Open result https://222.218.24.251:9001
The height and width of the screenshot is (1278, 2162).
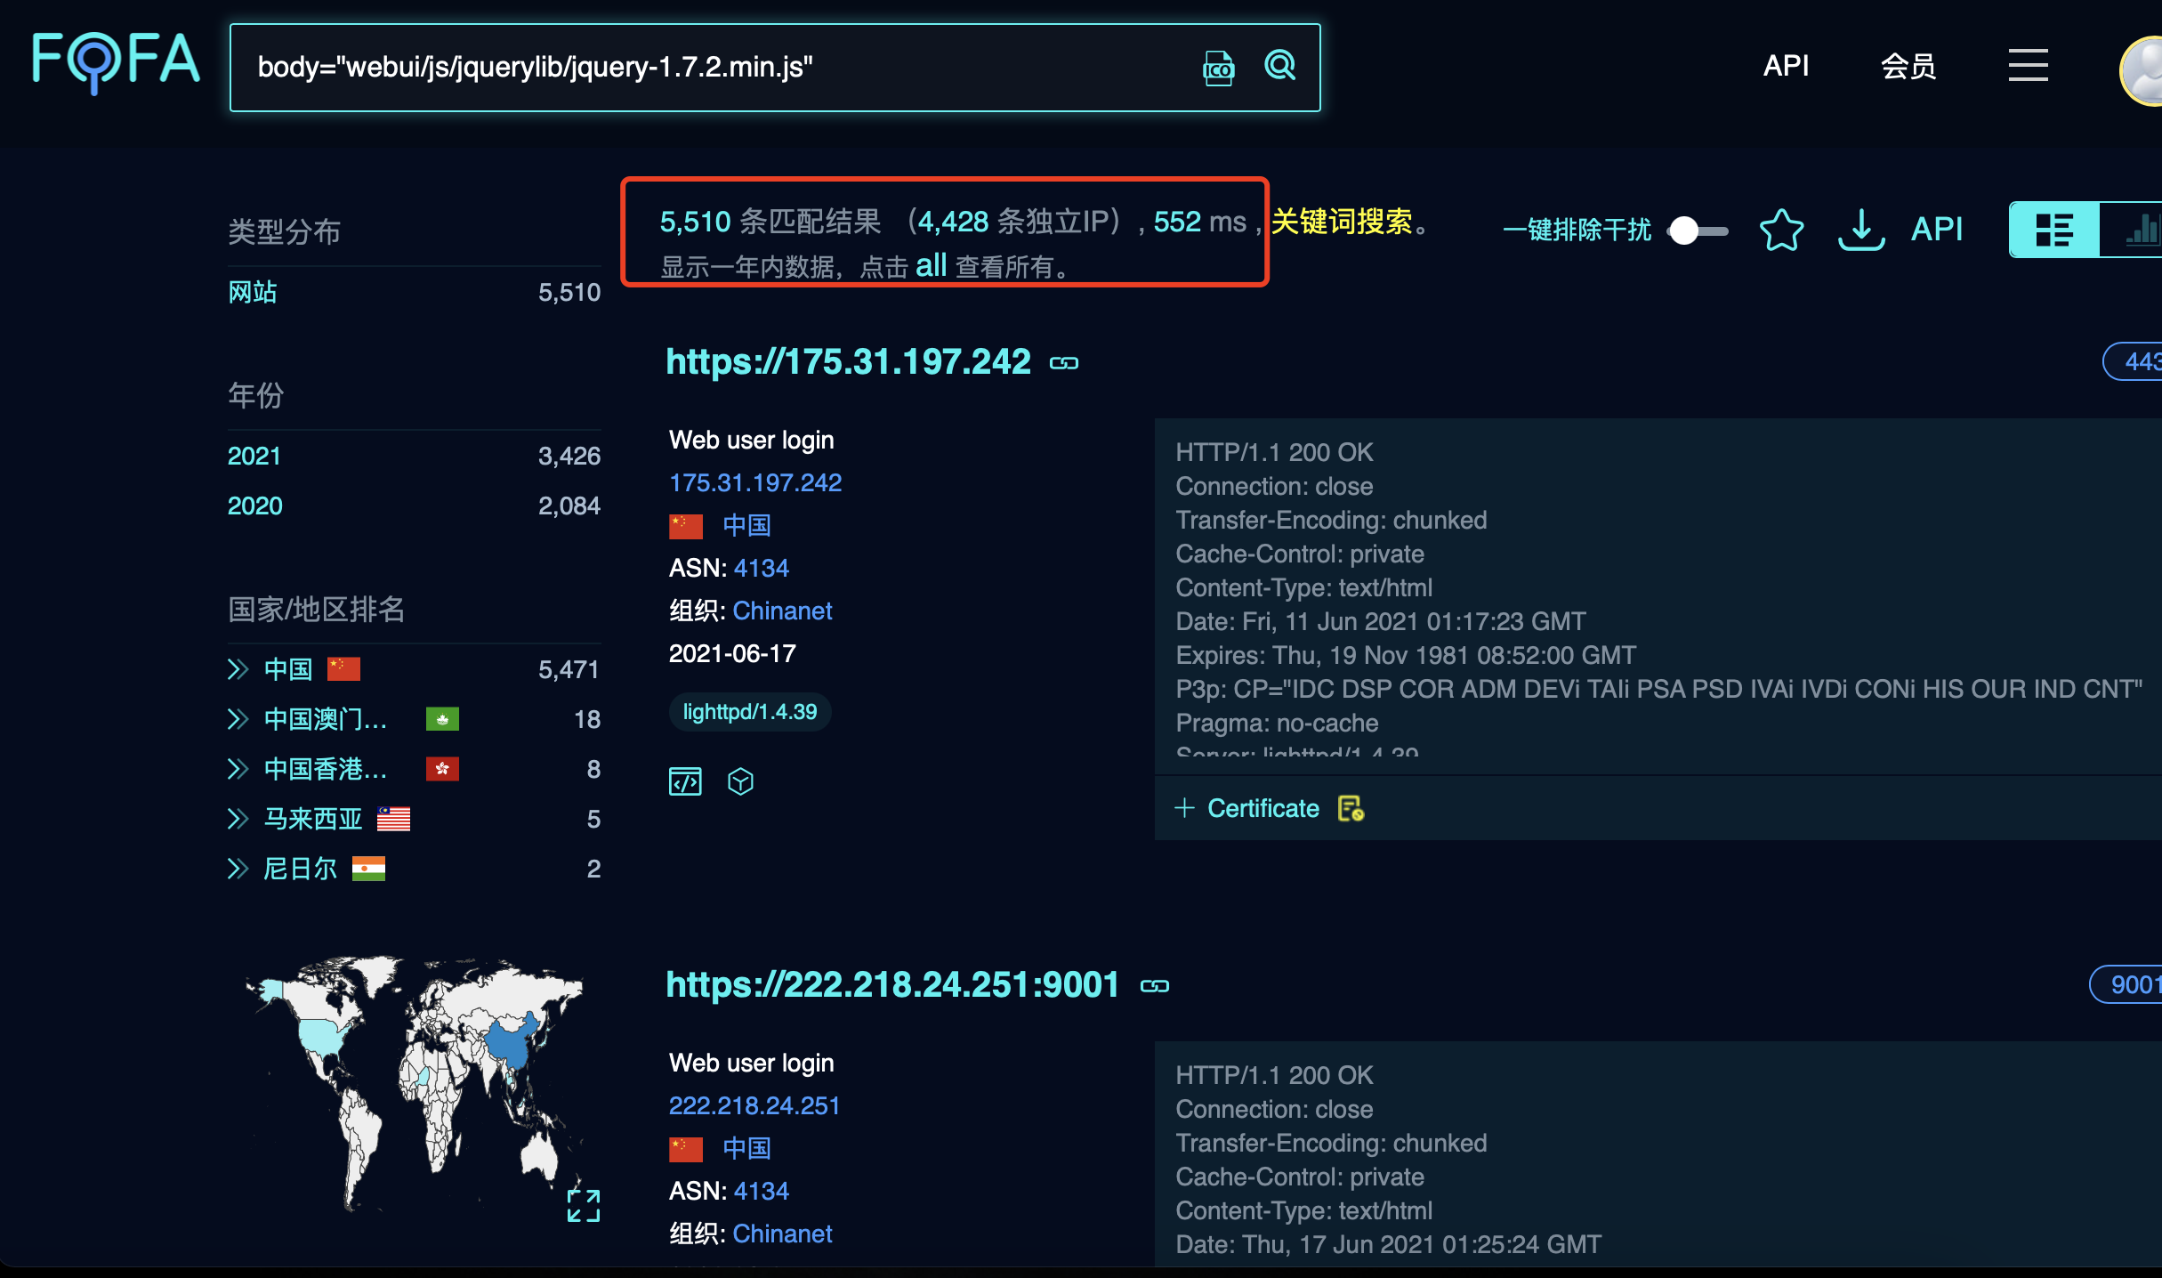point(892,985)
